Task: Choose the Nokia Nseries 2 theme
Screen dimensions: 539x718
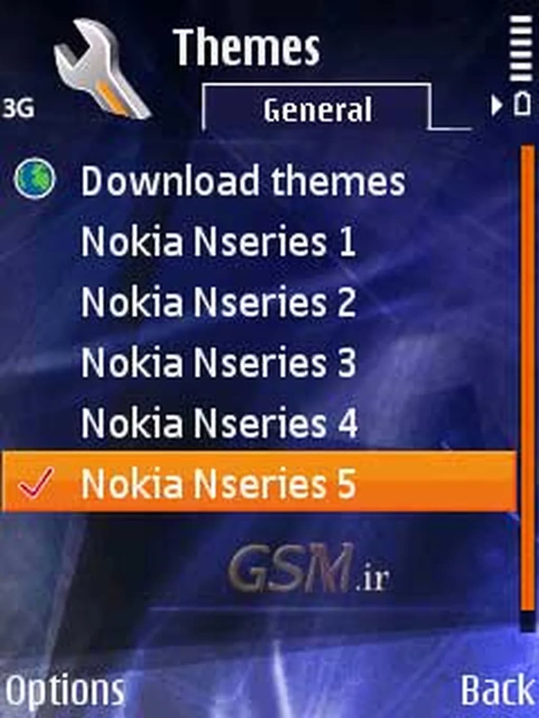Action: [x=218, y=302]
